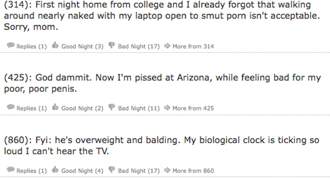Click arrow icon beside More from 860
Image resolution: width=330 pixels, height=179 pixels.
[167, 170]
